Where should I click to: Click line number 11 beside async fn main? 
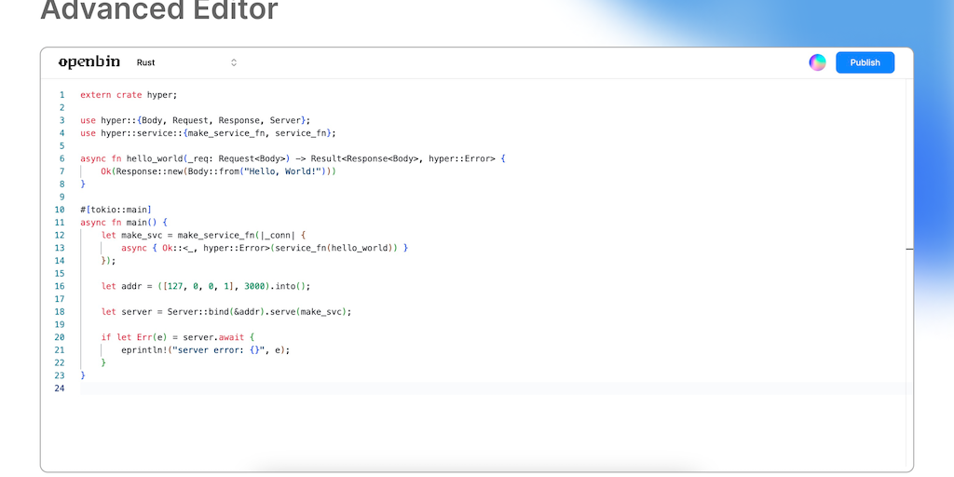(x=60, y=223)
